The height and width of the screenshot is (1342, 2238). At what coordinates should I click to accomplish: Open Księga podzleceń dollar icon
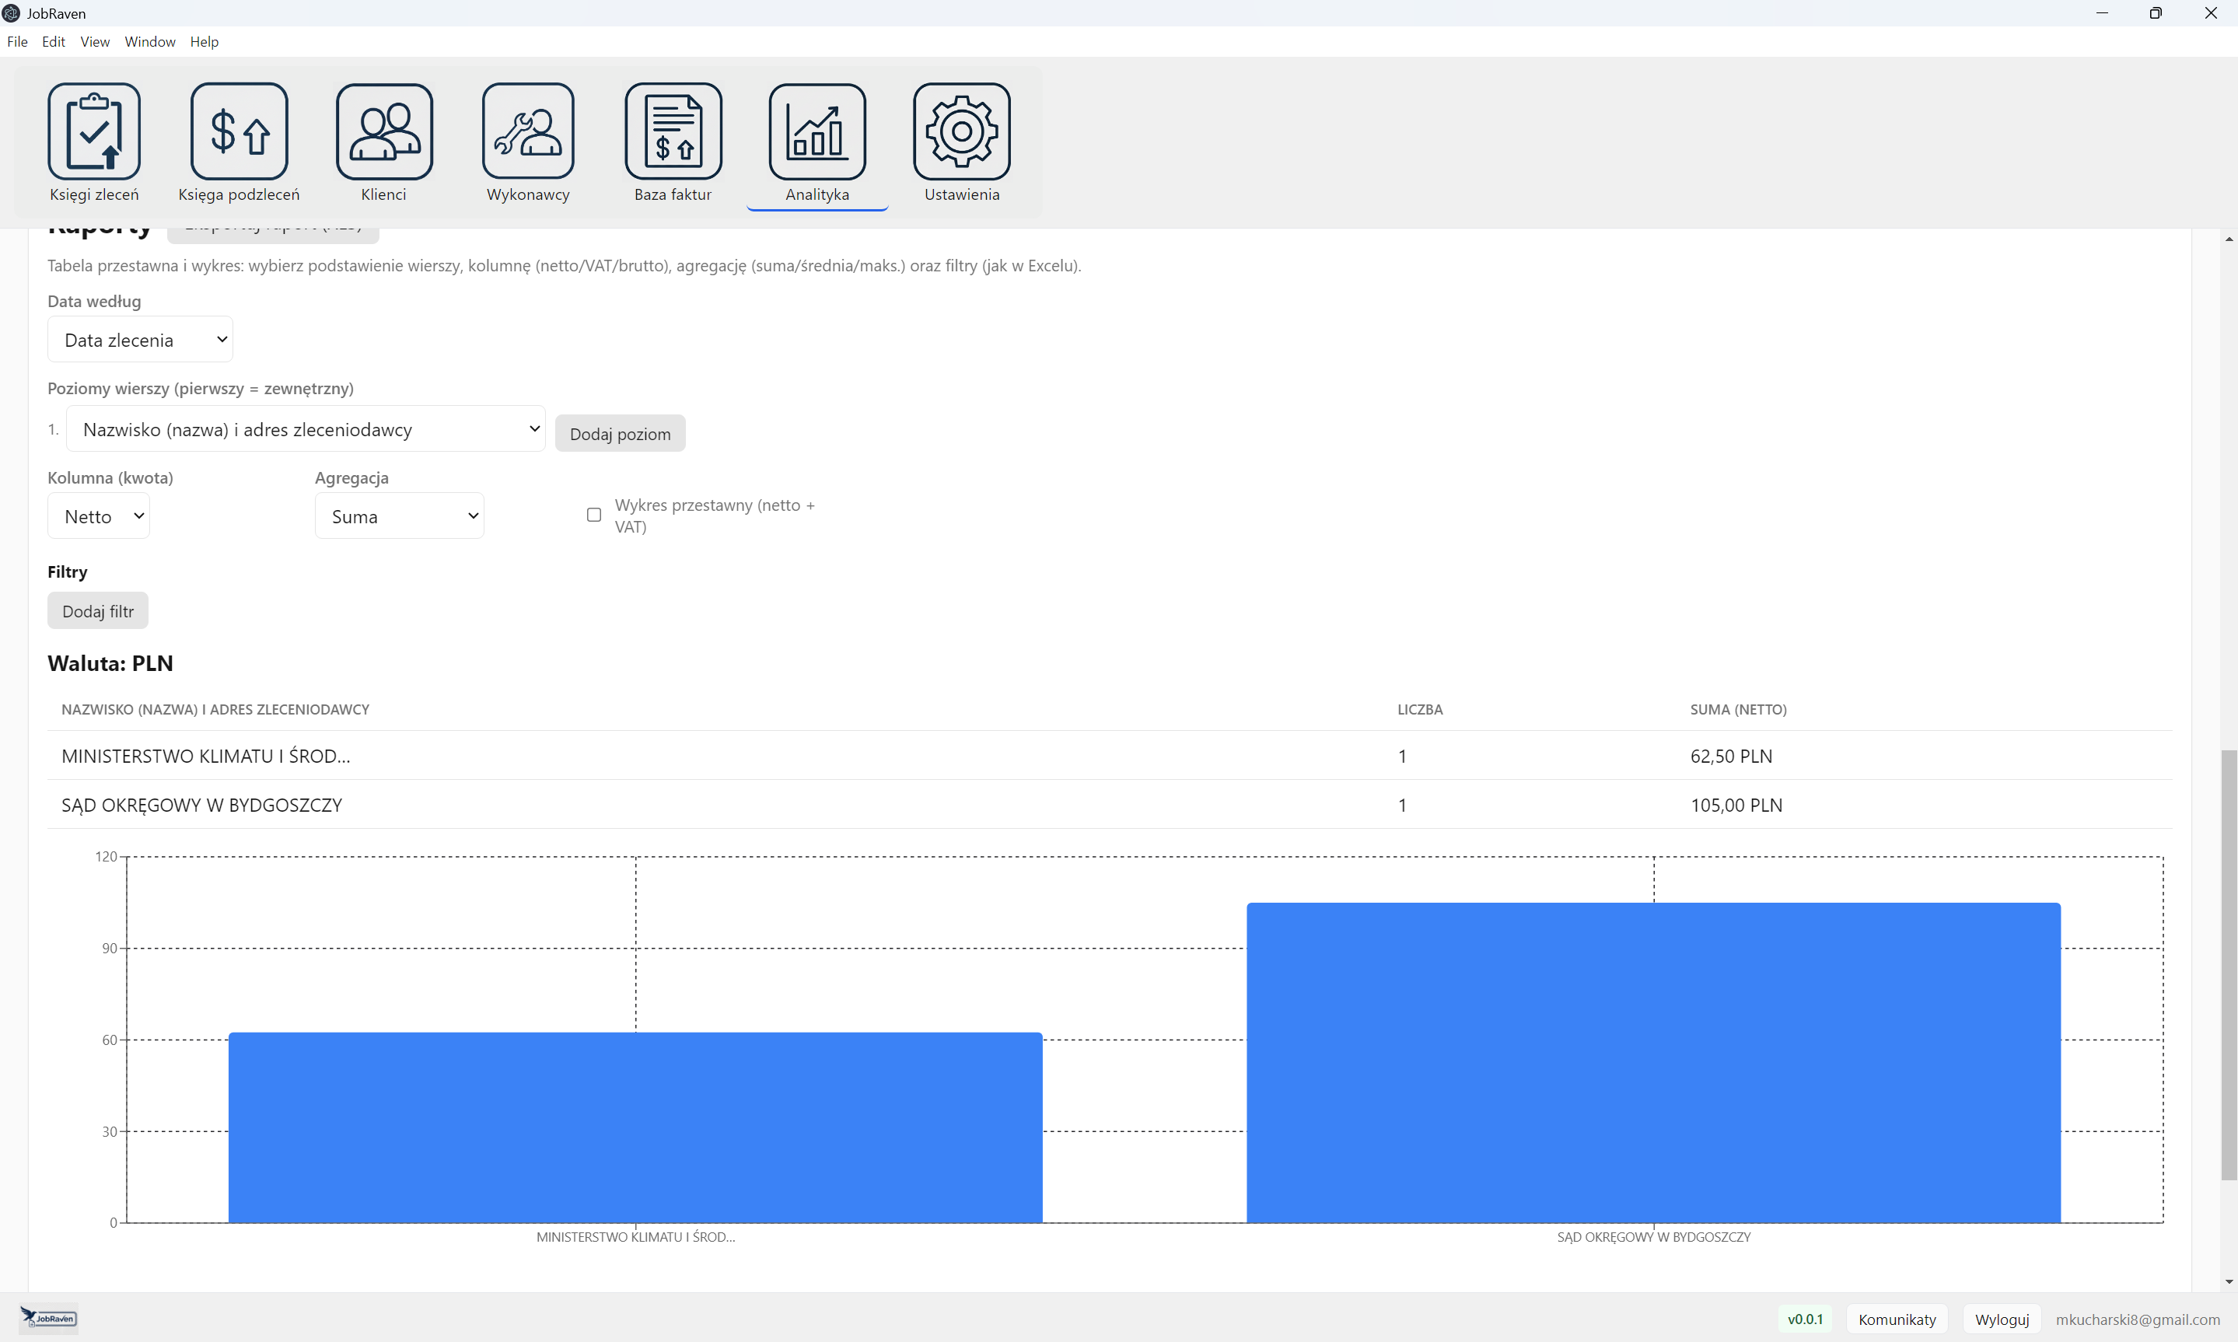pyautogui.click(x=239, y=132)
